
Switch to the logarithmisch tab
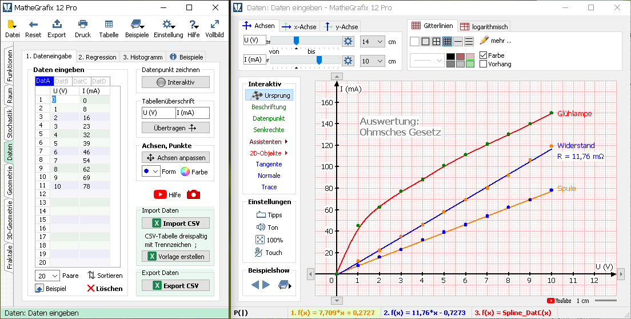(x=484, y=26)
